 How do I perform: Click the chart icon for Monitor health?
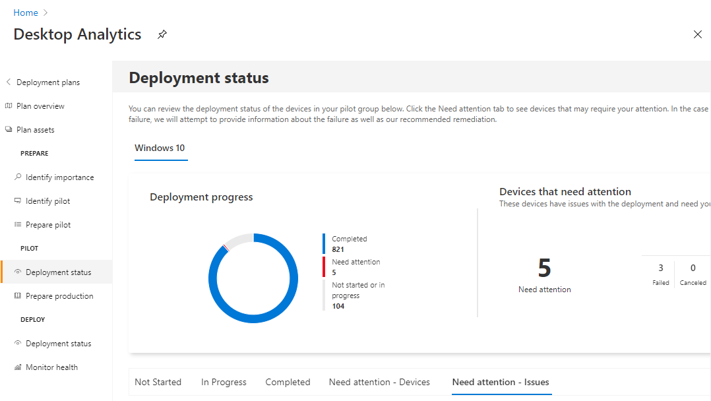coord(18,367)
